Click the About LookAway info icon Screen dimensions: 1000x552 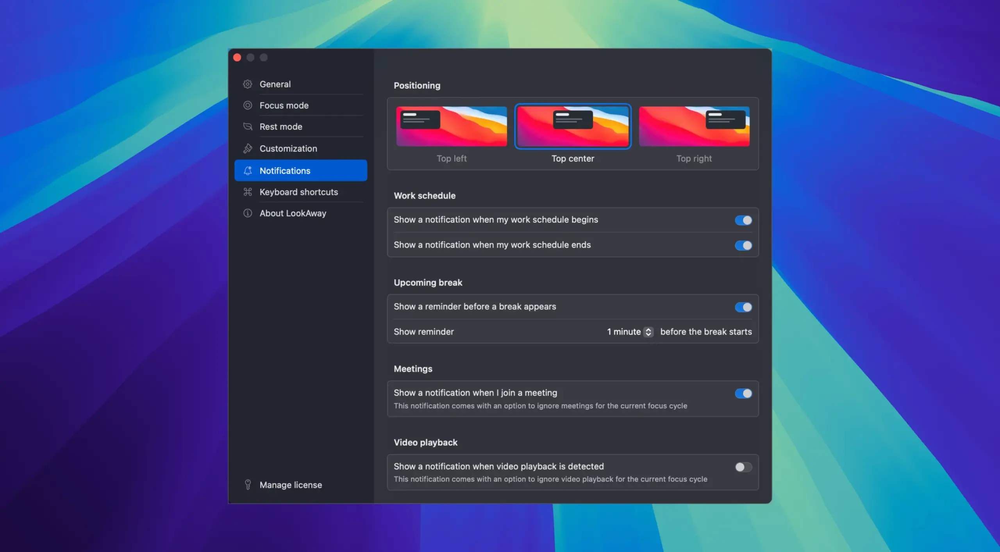pyautogui.click(x=247, y=213)
